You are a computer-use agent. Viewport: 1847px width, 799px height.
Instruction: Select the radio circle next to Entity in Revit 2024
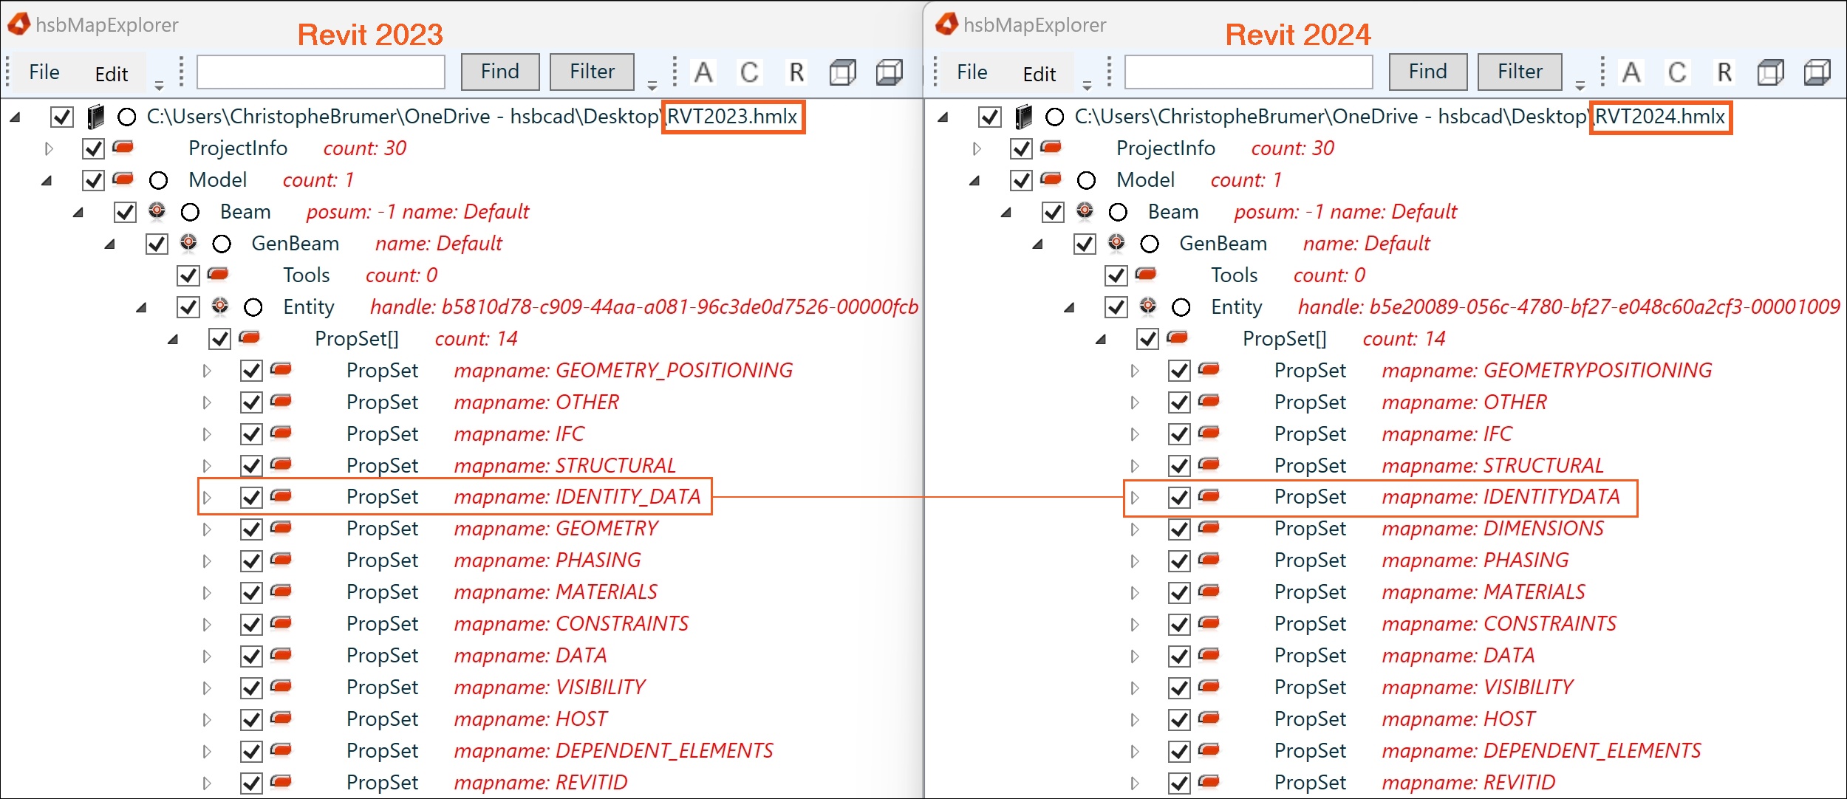tap(1181, 307)
